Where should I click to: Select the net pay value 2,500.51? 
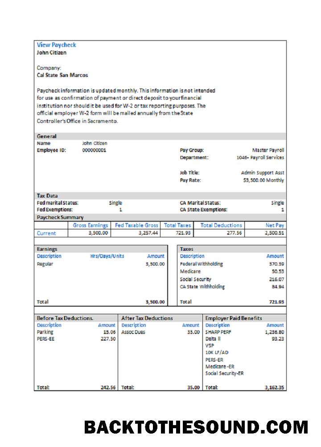point(274,233)
